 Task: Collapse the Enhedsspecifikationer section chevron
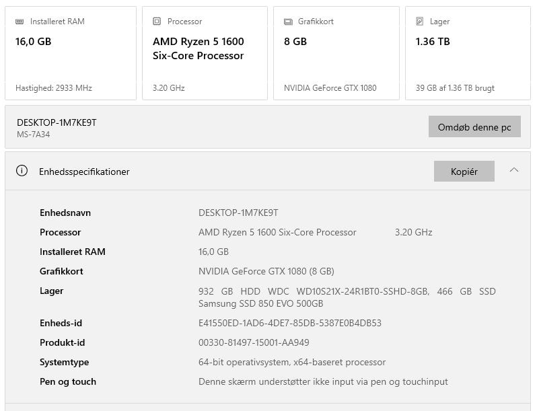click(x=514, y=170)
